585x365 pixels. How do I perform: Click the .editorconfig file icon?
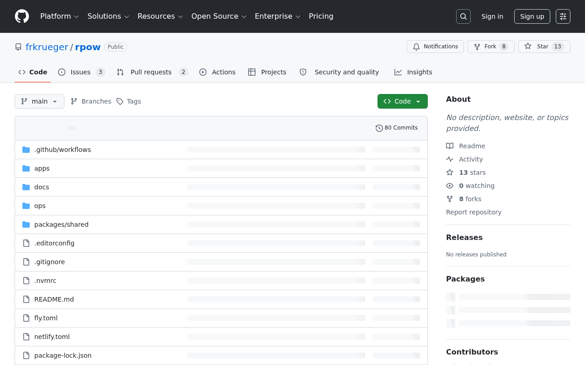coord(26,243)
